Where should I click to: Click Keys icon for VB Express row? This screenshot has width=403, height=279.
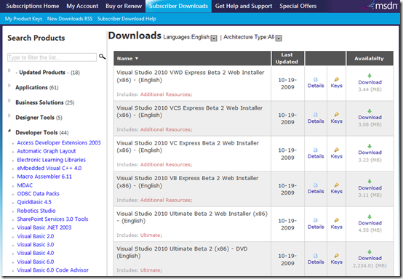[x=336, y=185]
